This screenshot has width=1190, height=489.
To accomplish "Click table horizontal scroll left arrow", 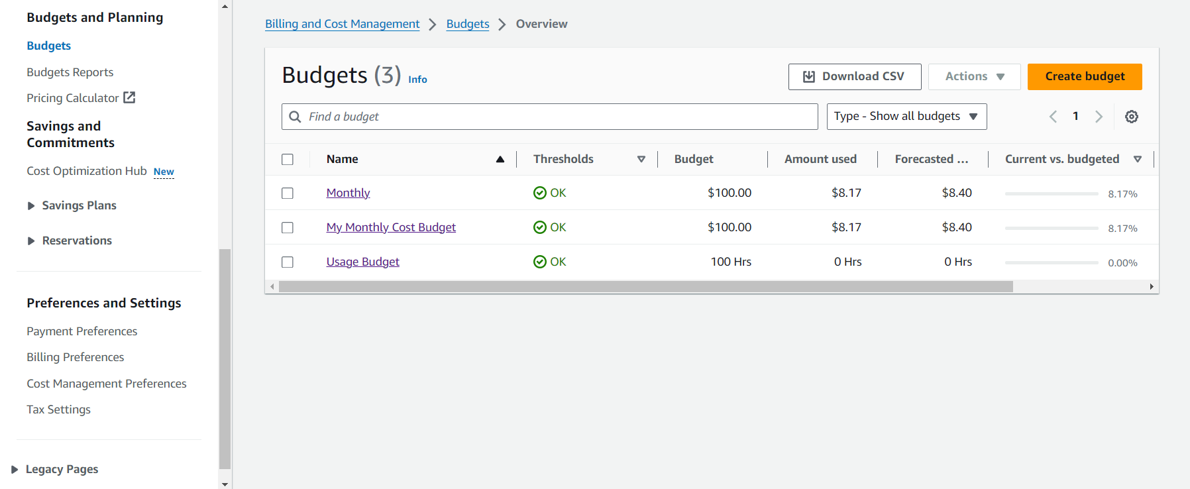I will tap(272, 287).
